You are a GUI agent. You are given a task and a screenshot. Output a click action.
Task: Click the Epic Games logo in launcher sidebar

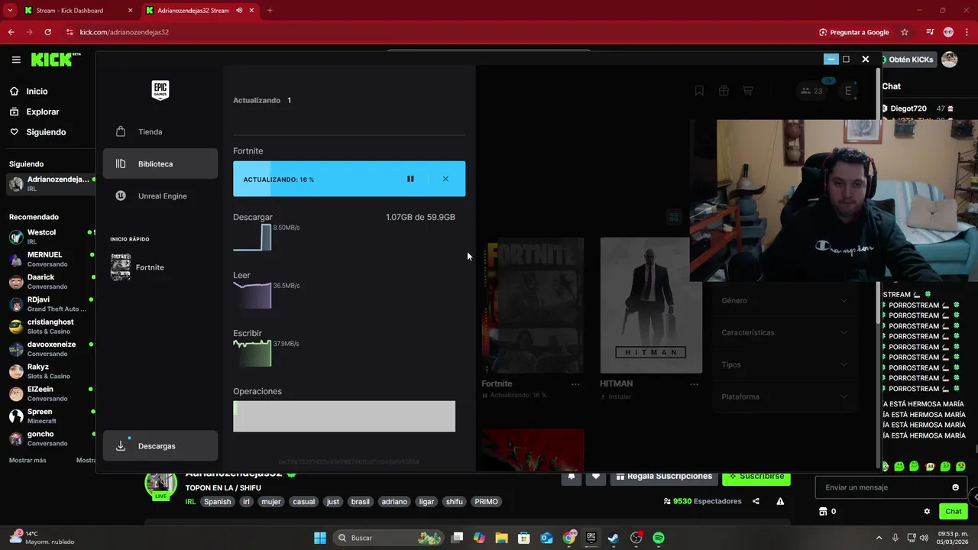point(160,90)
